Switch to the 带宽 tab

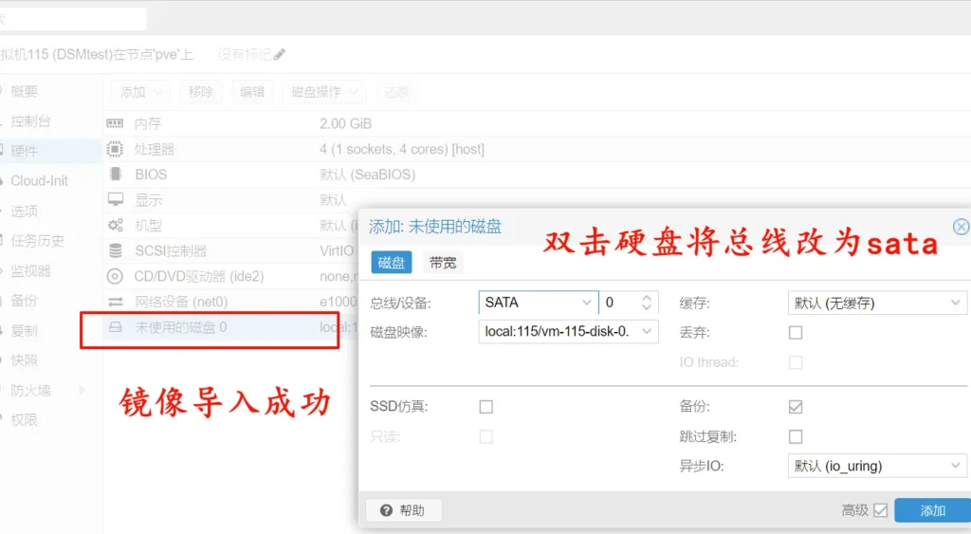[x=443, y=264]
